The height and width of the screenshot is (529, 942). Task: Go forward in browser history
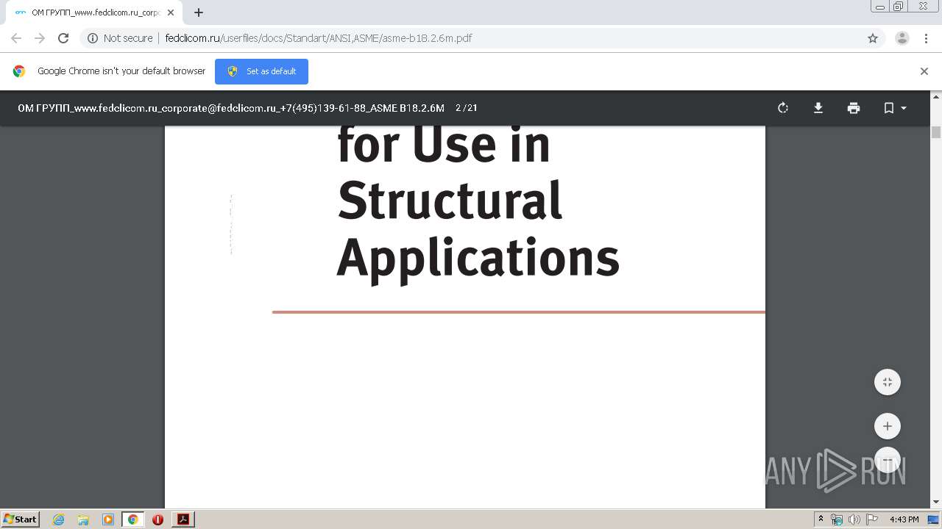pos(40,38)
